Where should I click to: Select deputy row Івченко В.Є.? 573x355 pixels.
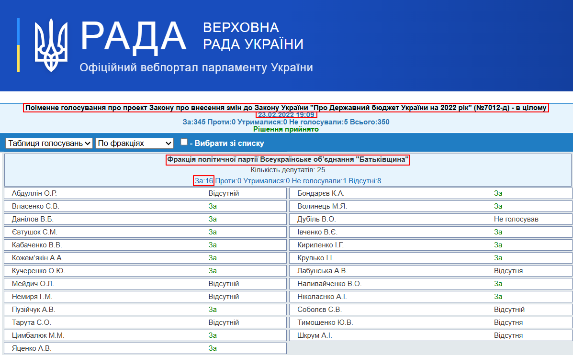(431, 232)
